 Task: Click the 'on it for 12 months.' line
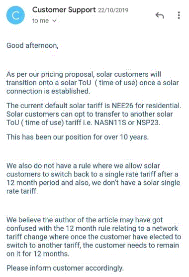point(38,254)
